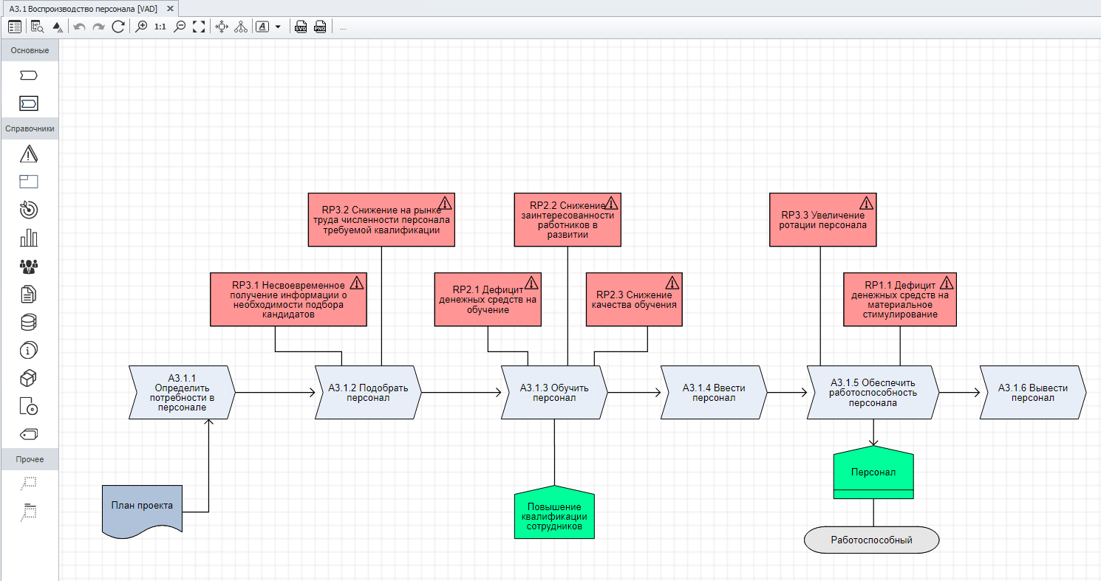Choose the bar chart palette icon
This screenshot has width=1101, height=581.
[x=29, y=238]
